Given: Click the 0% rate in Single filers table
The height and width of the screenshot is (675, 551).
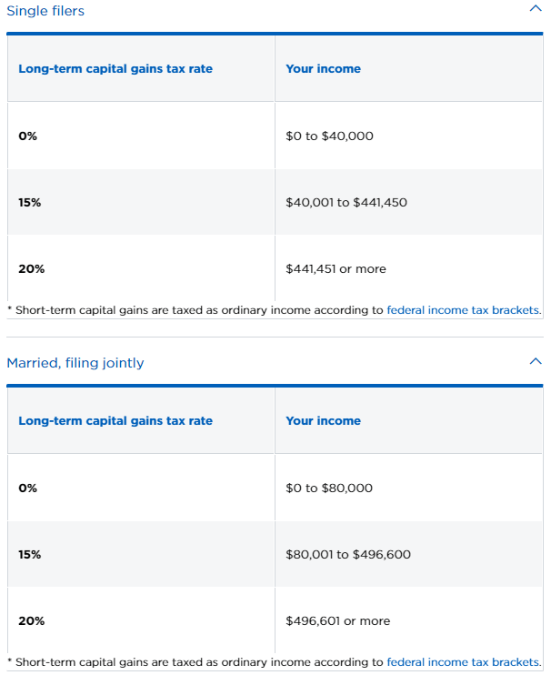Looking at the screenshot, I should click(28, 136).
